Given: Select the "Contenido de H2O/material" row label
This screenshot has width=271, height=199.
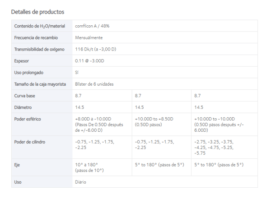Looking at the screenshot, I should (39, 26).
